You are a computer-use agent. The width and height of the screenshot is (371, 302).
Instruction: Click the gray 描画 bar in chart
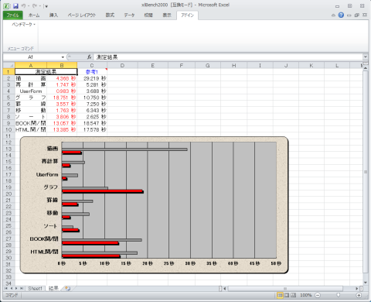124,149
